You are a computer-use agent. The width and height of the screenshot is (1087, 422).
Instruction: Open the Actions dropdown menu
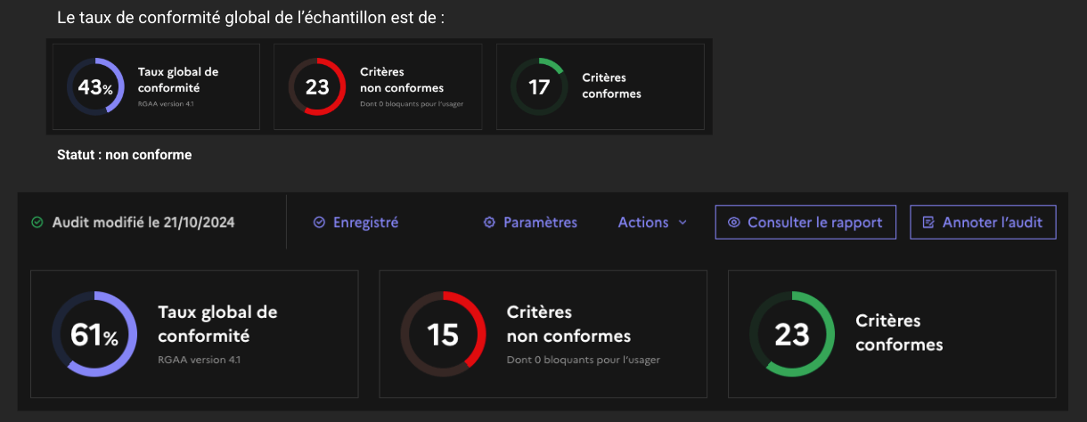(x=643, y=223)
